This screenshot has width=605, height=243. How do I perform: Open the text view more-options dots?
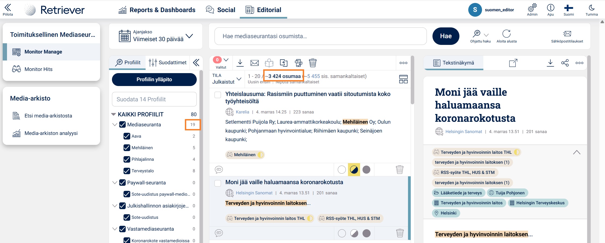(579, 63)
